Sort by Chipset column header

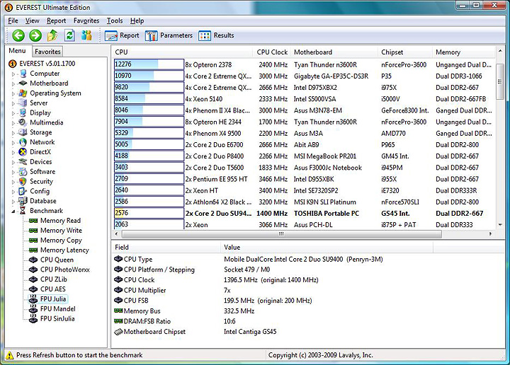(405, 52)
